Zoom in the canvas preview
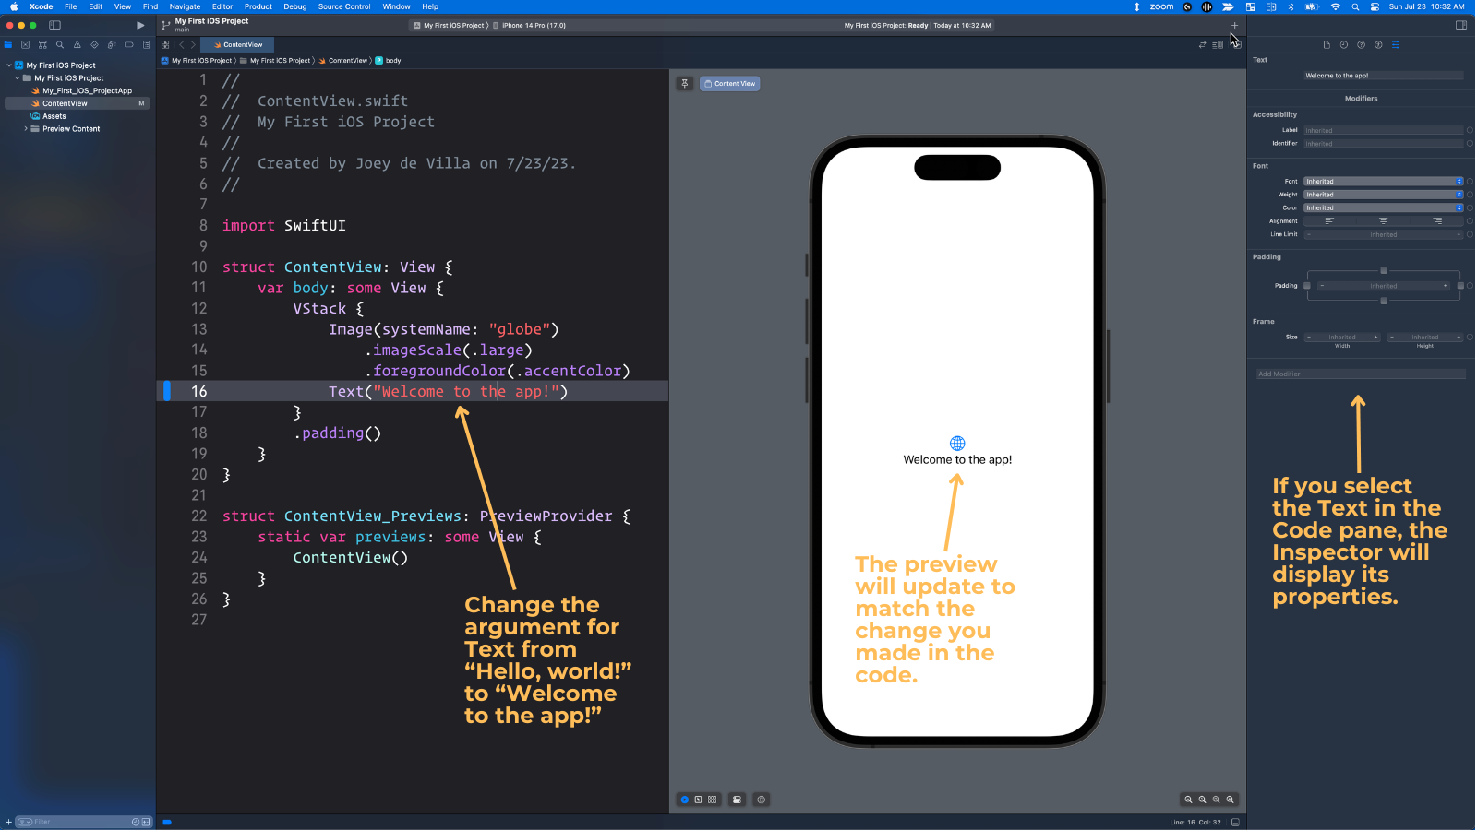Image resolution: width=1477 pixels, height=830 pixels. (1231, 800)
